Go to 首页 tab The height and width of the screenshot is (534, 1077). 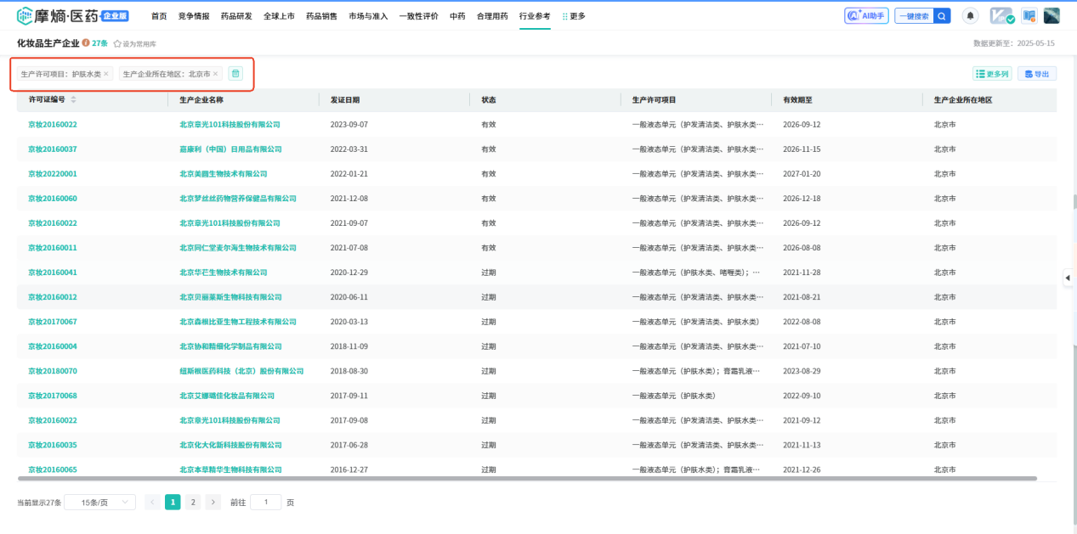pyautogui.click(x=159, y=16)
